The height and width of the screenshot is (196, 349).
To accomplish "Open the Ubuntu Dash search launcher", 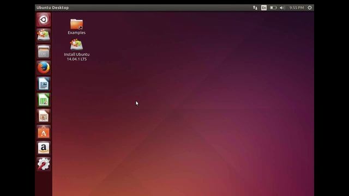I will point(44,20).
